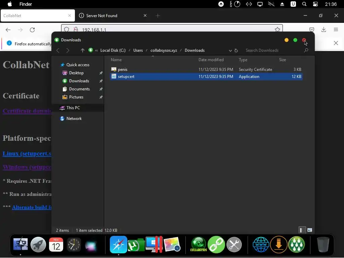Open a new Firefox tab
Screen dimensions: 344x258
(x=158, y=15)
